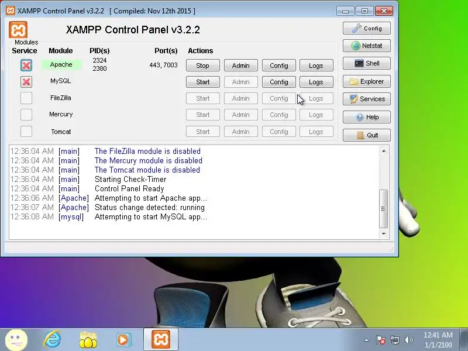The width and height of the screenshot is (468, 351).
Task: Open Config with the wrench icon on the right sidebar
Action: [x=367, y=28]
